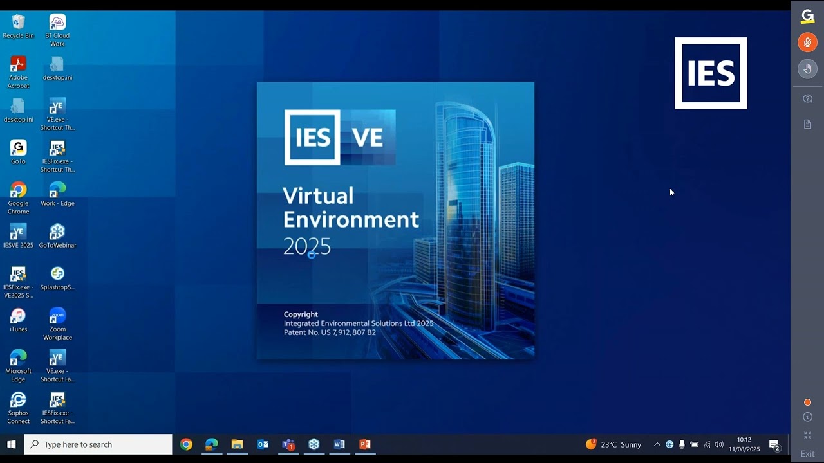Open Outlook from the taskbar

click(x=263, y=444)
